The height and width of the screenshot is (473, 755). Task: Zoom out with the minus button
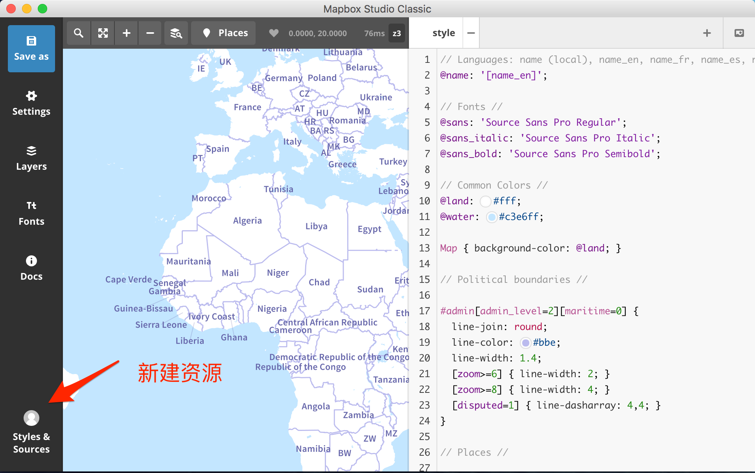tap(150, 33)
